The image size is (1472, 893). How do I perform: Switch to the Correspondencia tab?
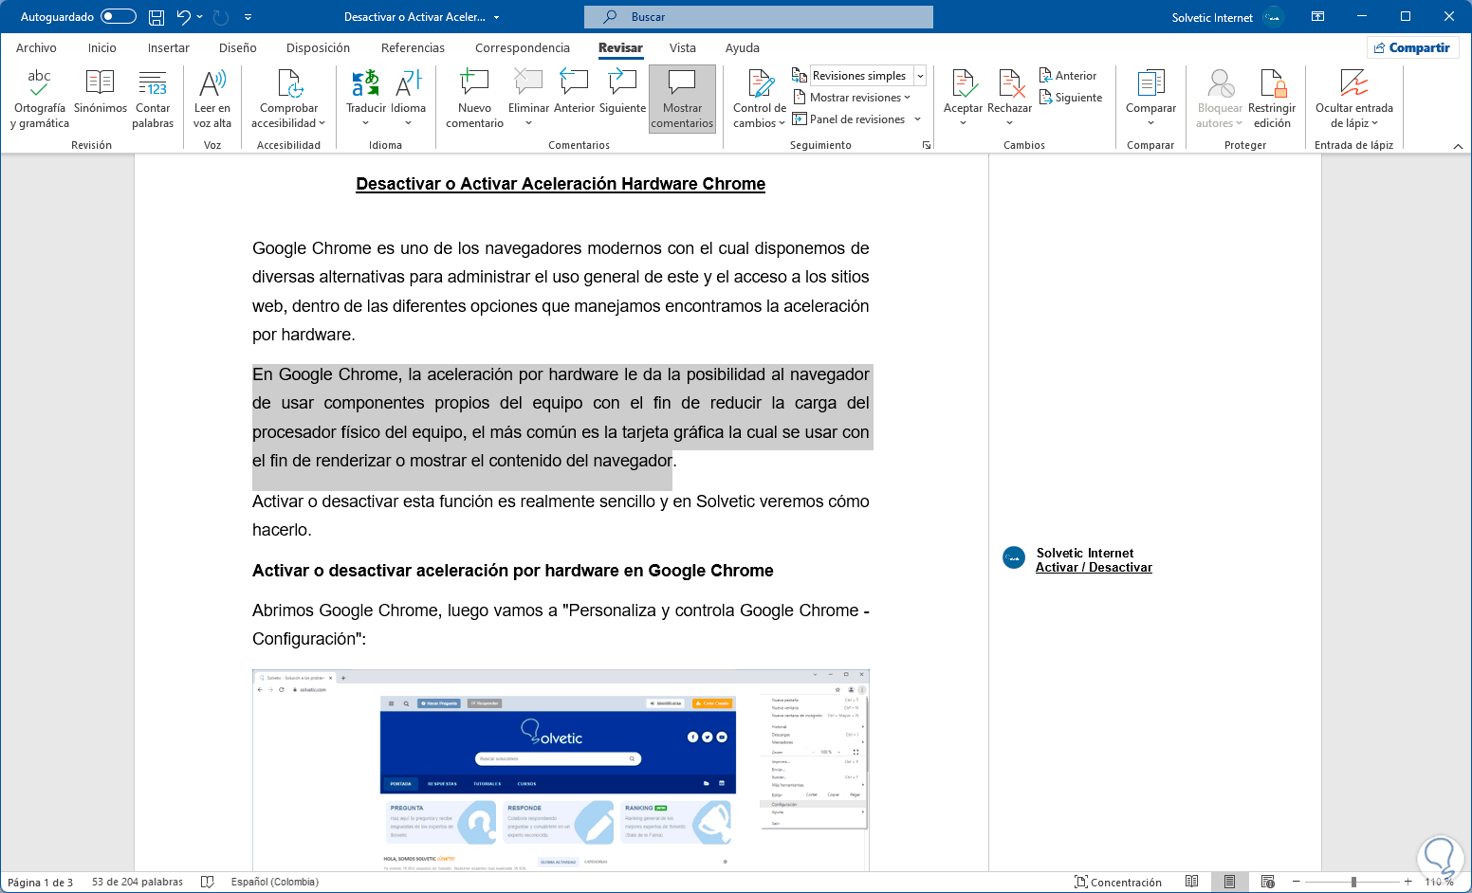point(523,47)
